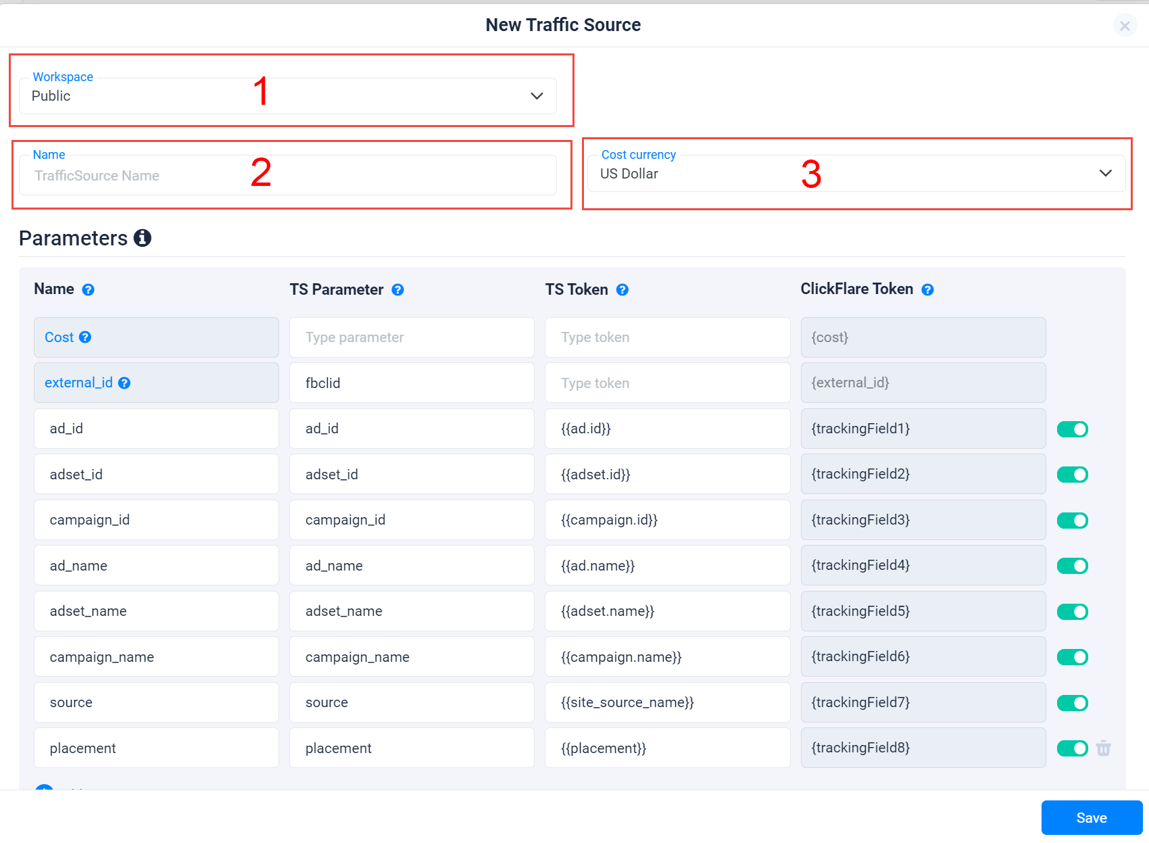This screenshot has width=1149, height=843.
Task: Close the New Traffic Source dialog
Action: 1125,26
